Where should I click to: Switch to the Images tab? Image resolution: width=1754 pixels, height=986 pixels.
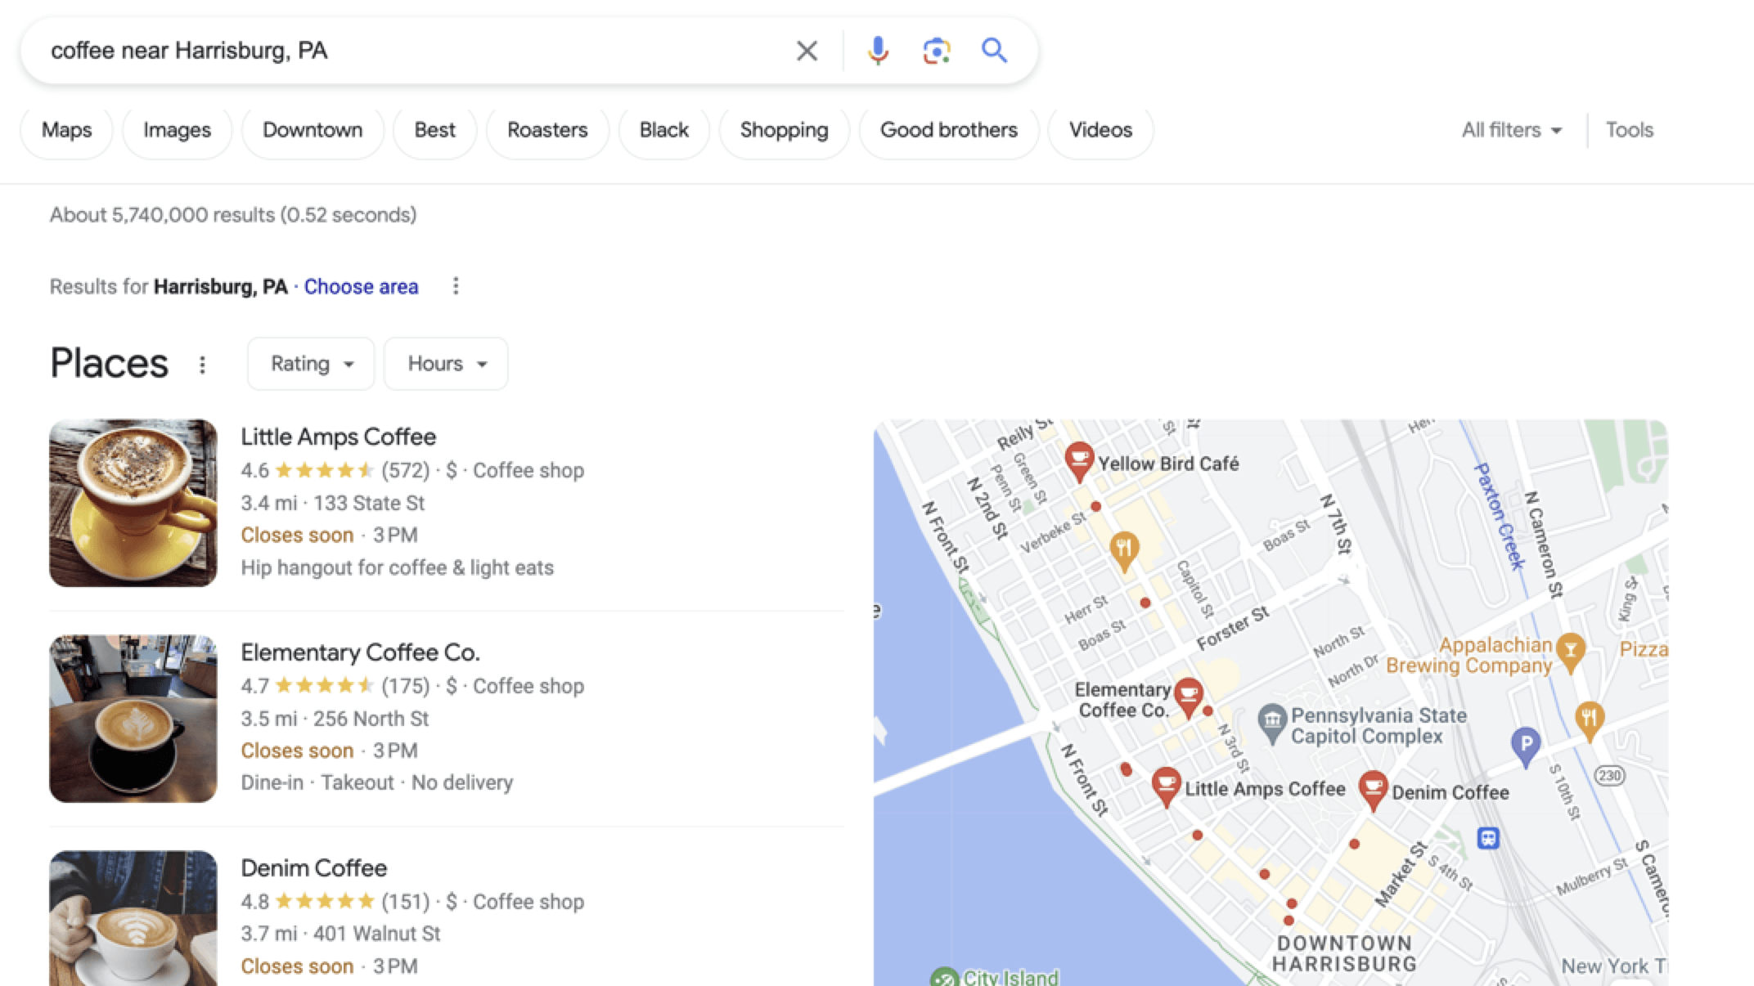point(177,130)
